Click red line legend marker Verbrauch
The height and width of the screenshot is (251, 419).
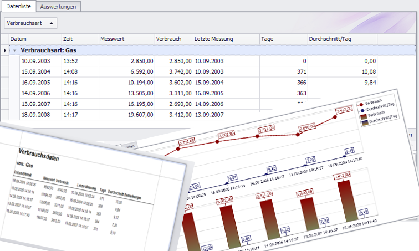(x=361, y=104)
